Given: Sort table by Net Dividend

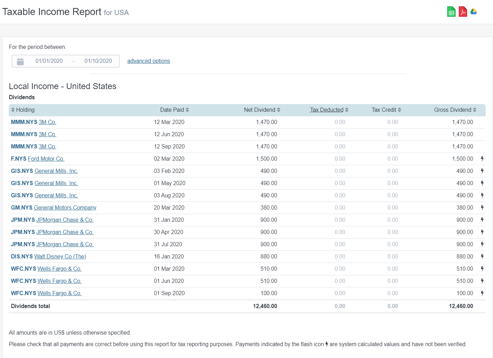Looking at the screenshot, I should (x=262, y=110).
